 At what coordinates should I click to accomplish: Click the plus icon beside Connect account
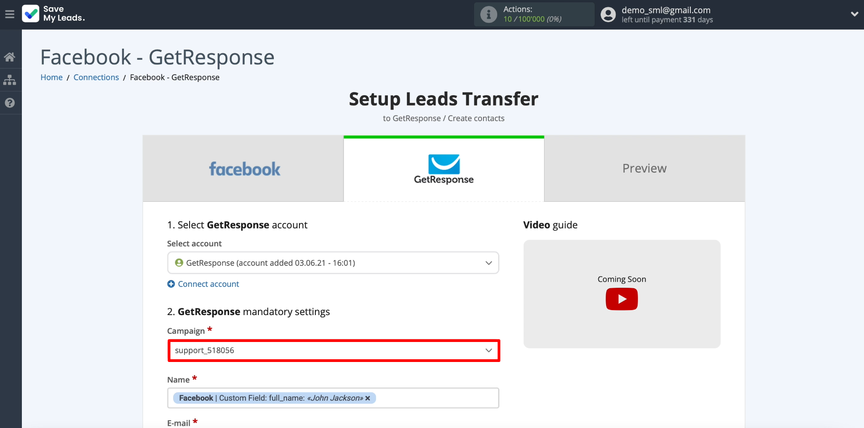coord(171,284)
